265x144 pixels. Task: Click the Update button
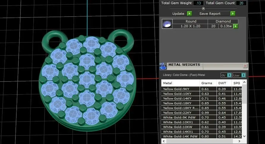179,14
